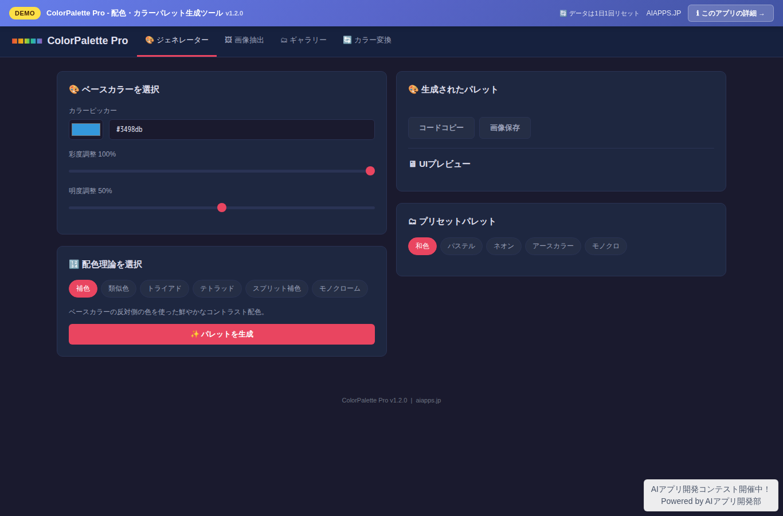Open the base color picker swatch
Image resolution: width=783 pixels, height=516 pixels.
coord(86,130)
